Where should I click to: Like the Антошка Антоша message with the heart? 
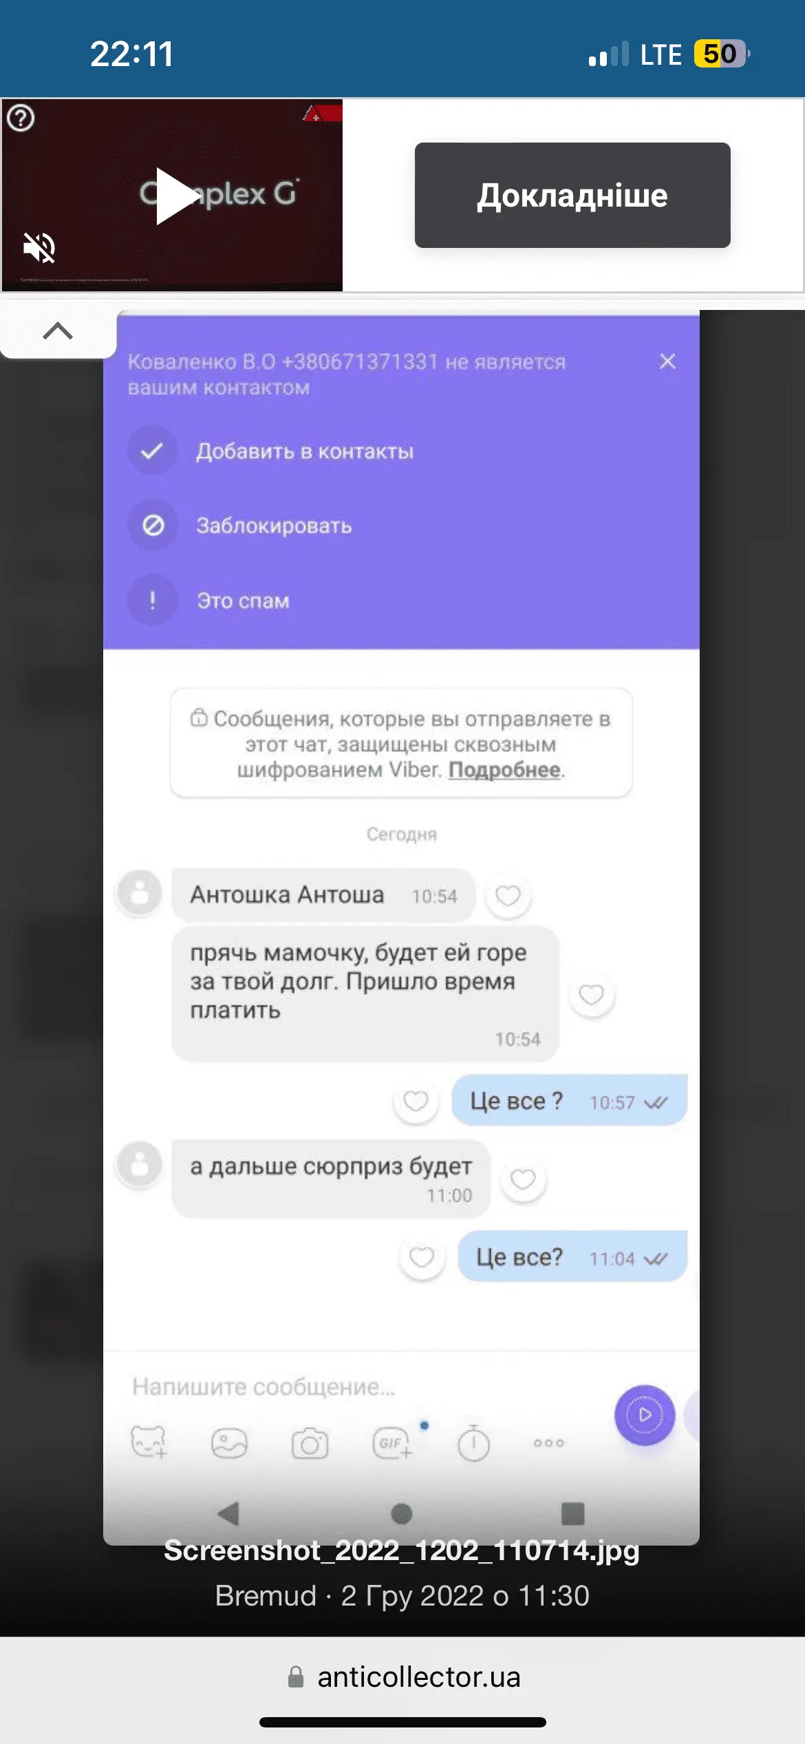[x=508, y=895]
